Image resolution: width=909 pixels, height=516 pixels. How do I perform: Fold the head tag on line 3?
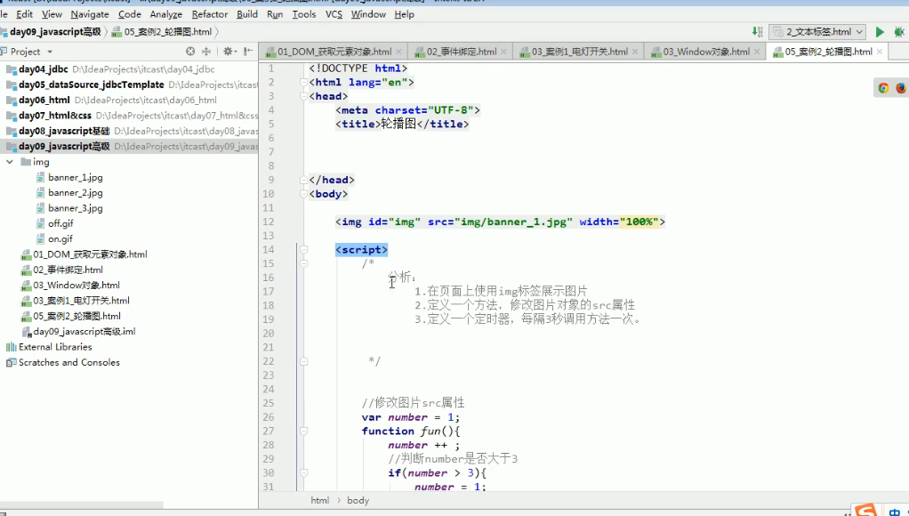pyautogui.click(x=303, y=96)
